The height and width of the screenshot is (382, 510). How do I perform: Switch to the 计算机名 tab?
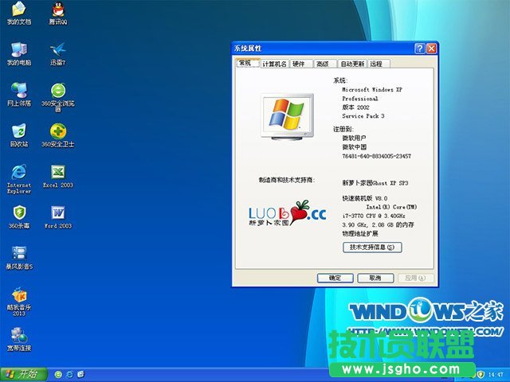pyautogui.click(x=274, y=64)
